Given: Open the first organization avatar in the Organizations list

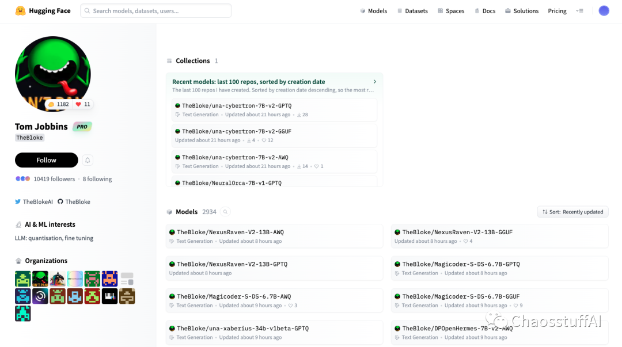Looking at the screenshot, I should tap(23, 279).
